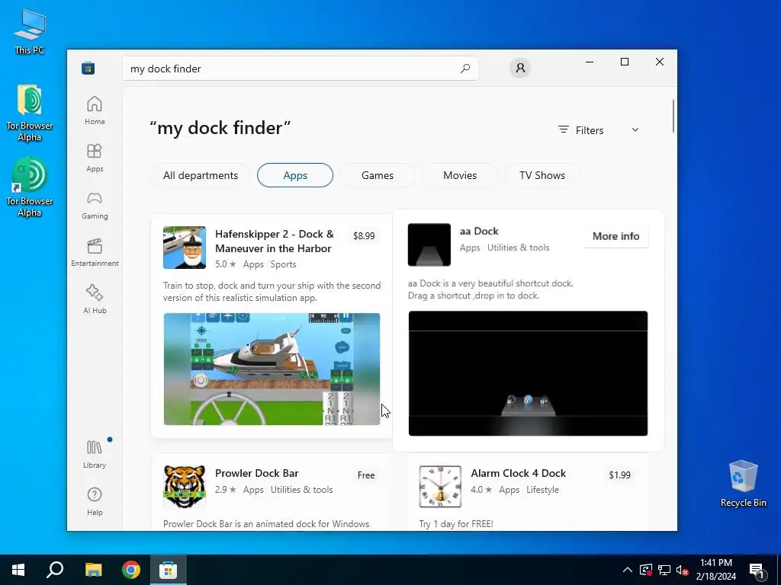Click the Hafenskipper 2 captain app icon
781x585 pixels.
pos(185,248)
